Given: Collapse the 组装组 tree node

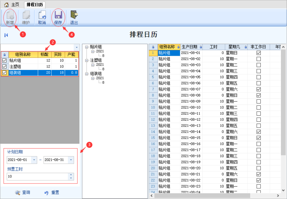Looking at the screenshot, I should [87, 74].
